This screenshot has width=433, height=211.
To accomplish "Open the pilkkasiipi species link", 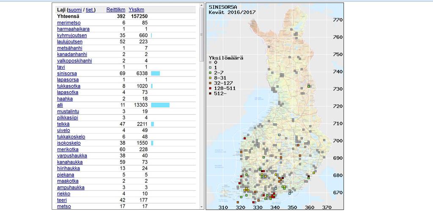I will tap(67, 118).
